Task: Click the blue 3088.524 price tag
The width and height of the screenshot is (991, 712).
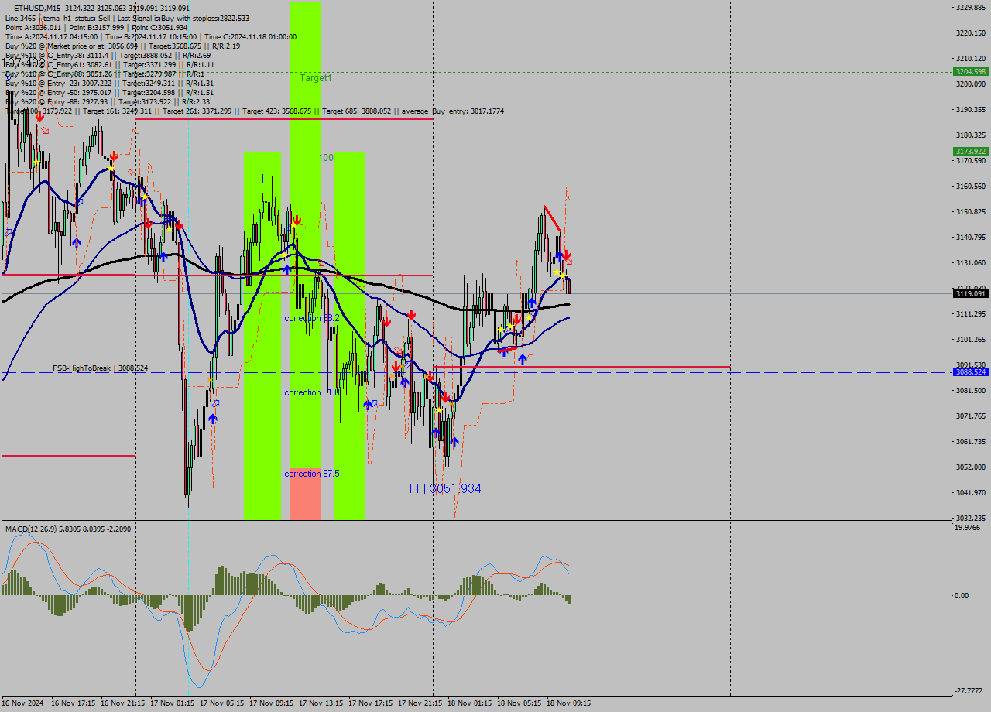Action: click(970, 372)
